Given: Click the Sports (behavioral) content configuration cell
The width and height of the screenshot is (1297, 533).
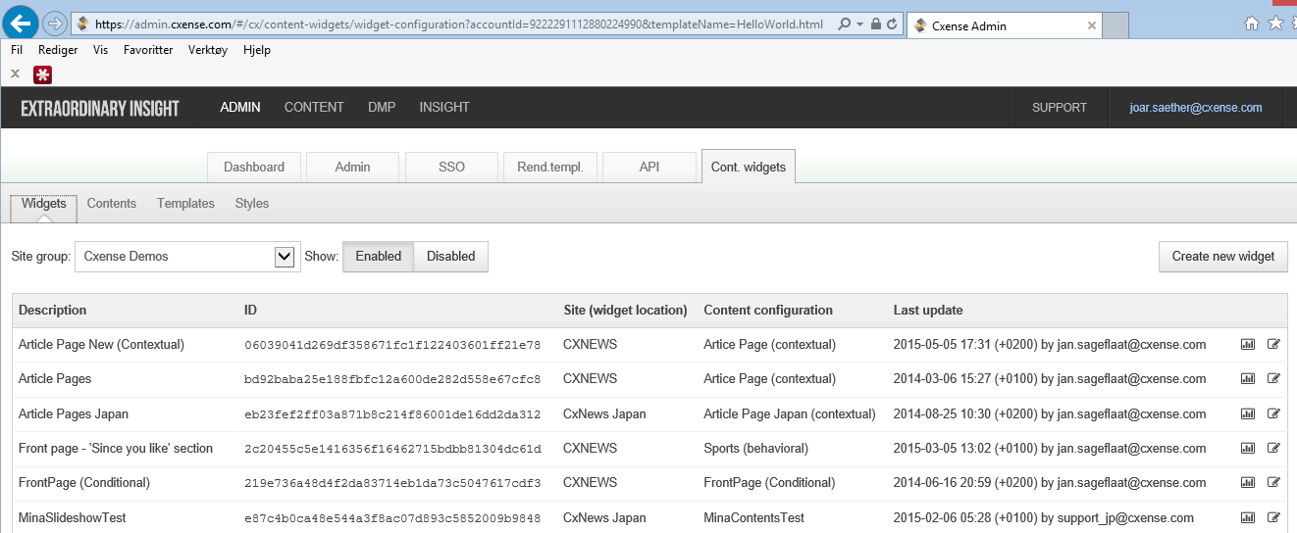Looking at the screenshot, I should (756, 449).
